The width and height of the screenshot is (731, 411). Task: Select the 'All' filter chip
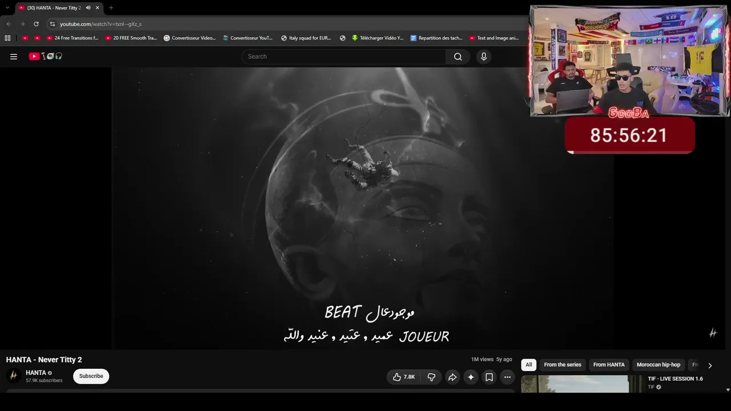tap(529, 365)
